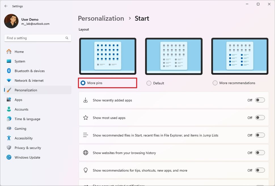Click the Personalization breadcrumb link

pos(101,18)
